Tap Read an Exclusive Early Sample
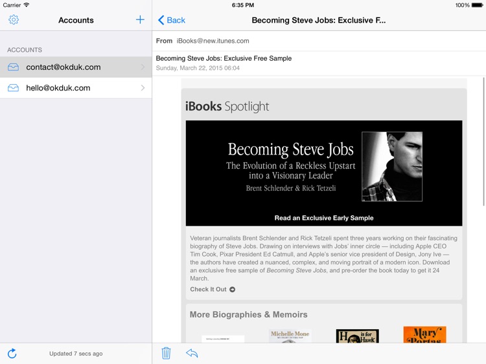 (324, 218)
